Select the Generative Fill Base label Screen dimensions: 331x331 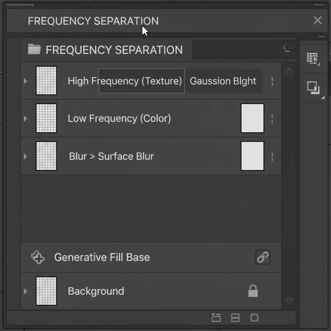pos(102,257)
